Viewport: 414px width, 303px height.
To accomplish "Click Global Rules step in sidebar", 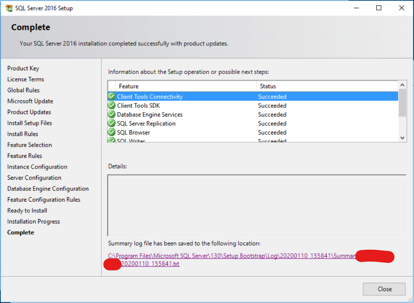I will [x=23, y=90].
